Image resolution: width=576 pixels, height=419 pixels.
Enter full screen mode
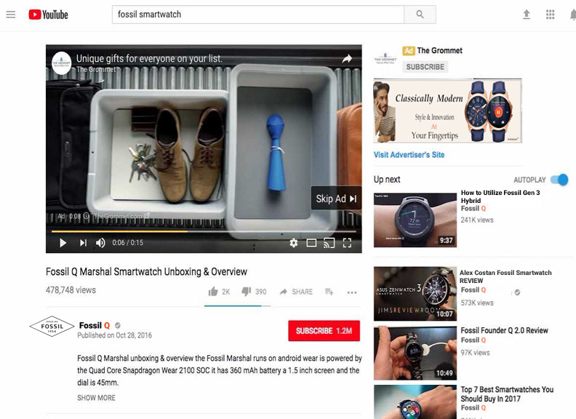click(x=347, y=243)
